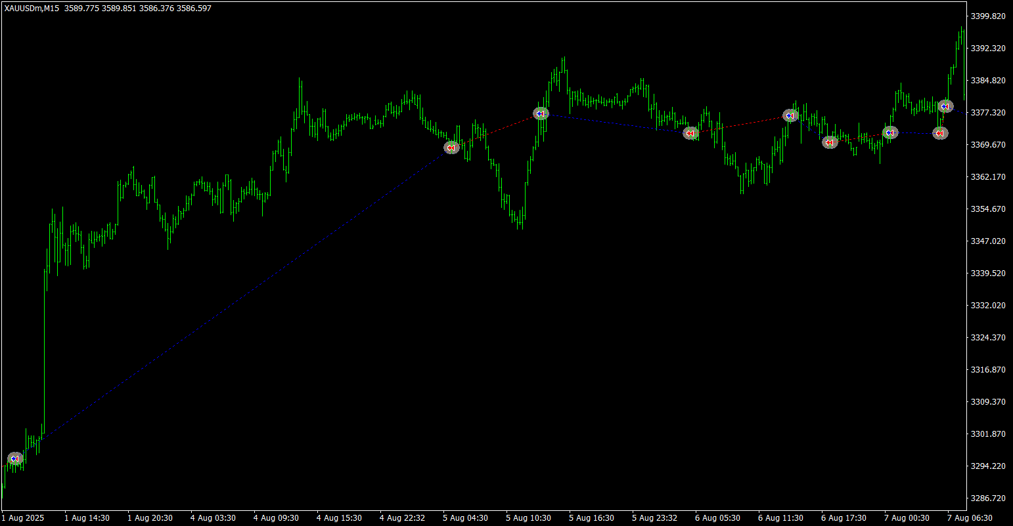Viewport: 1013px width, 526px height.
Task: Click the 6 Aug 17:30 time axis label
Action: (844, 517)
